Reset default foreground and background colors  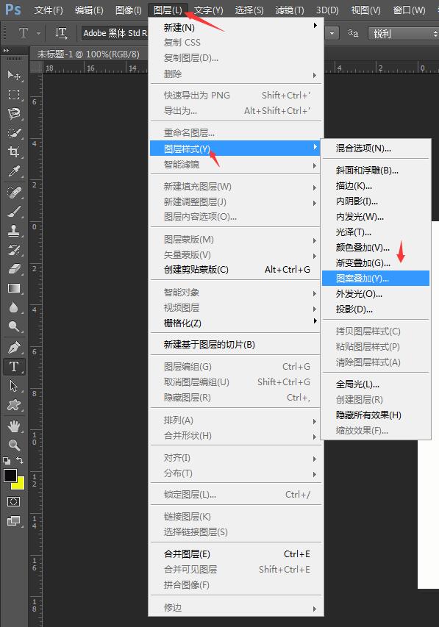click(7, 460)
